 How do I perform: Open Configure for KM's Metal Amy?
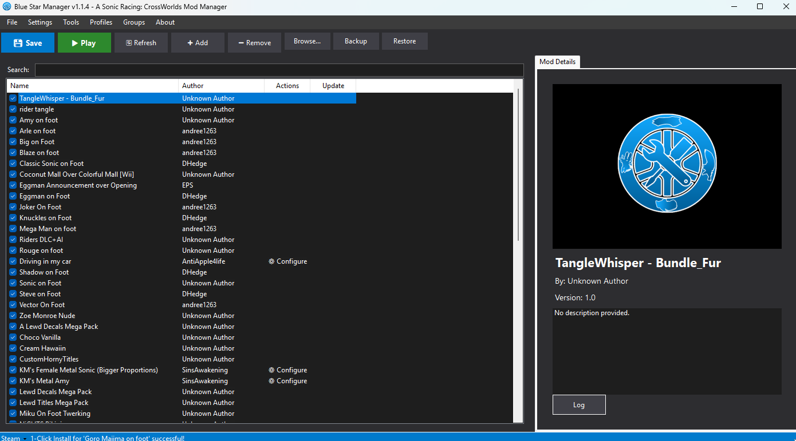point(288,381)
